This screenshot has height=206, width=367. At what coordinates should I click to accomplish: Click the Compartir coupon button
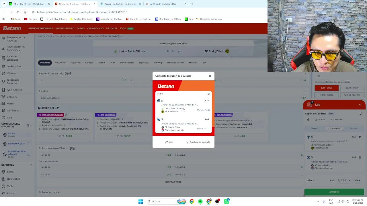point(336,120)
